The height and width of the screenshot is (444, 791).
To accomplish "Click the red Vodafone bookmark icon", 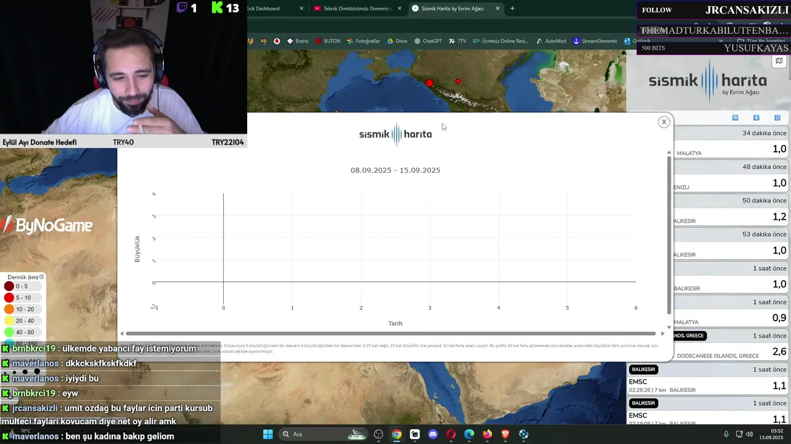I will (277, 41).
